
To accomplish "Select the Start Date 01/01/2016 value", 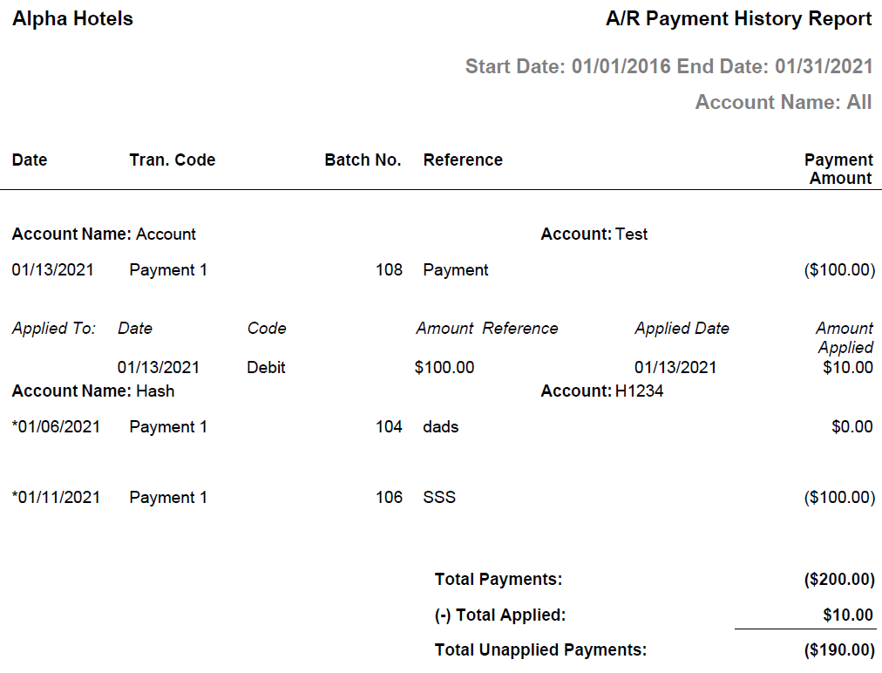I will pos(610,66).
